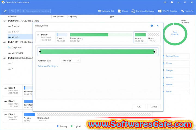Click the green partition size bar

pyautogui.click(x=97, y=52)
